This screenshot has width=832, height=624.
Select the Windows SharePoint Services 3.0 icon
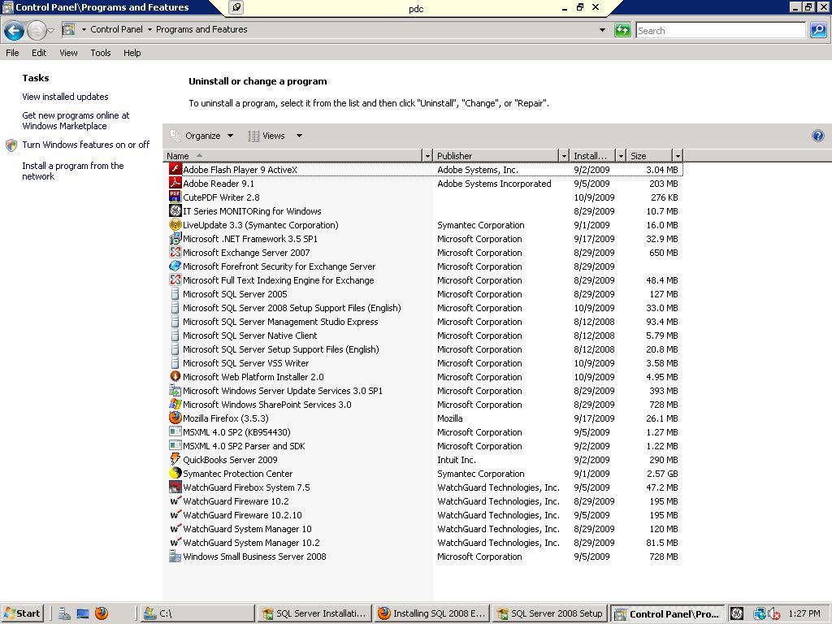(x=175, y=404)
